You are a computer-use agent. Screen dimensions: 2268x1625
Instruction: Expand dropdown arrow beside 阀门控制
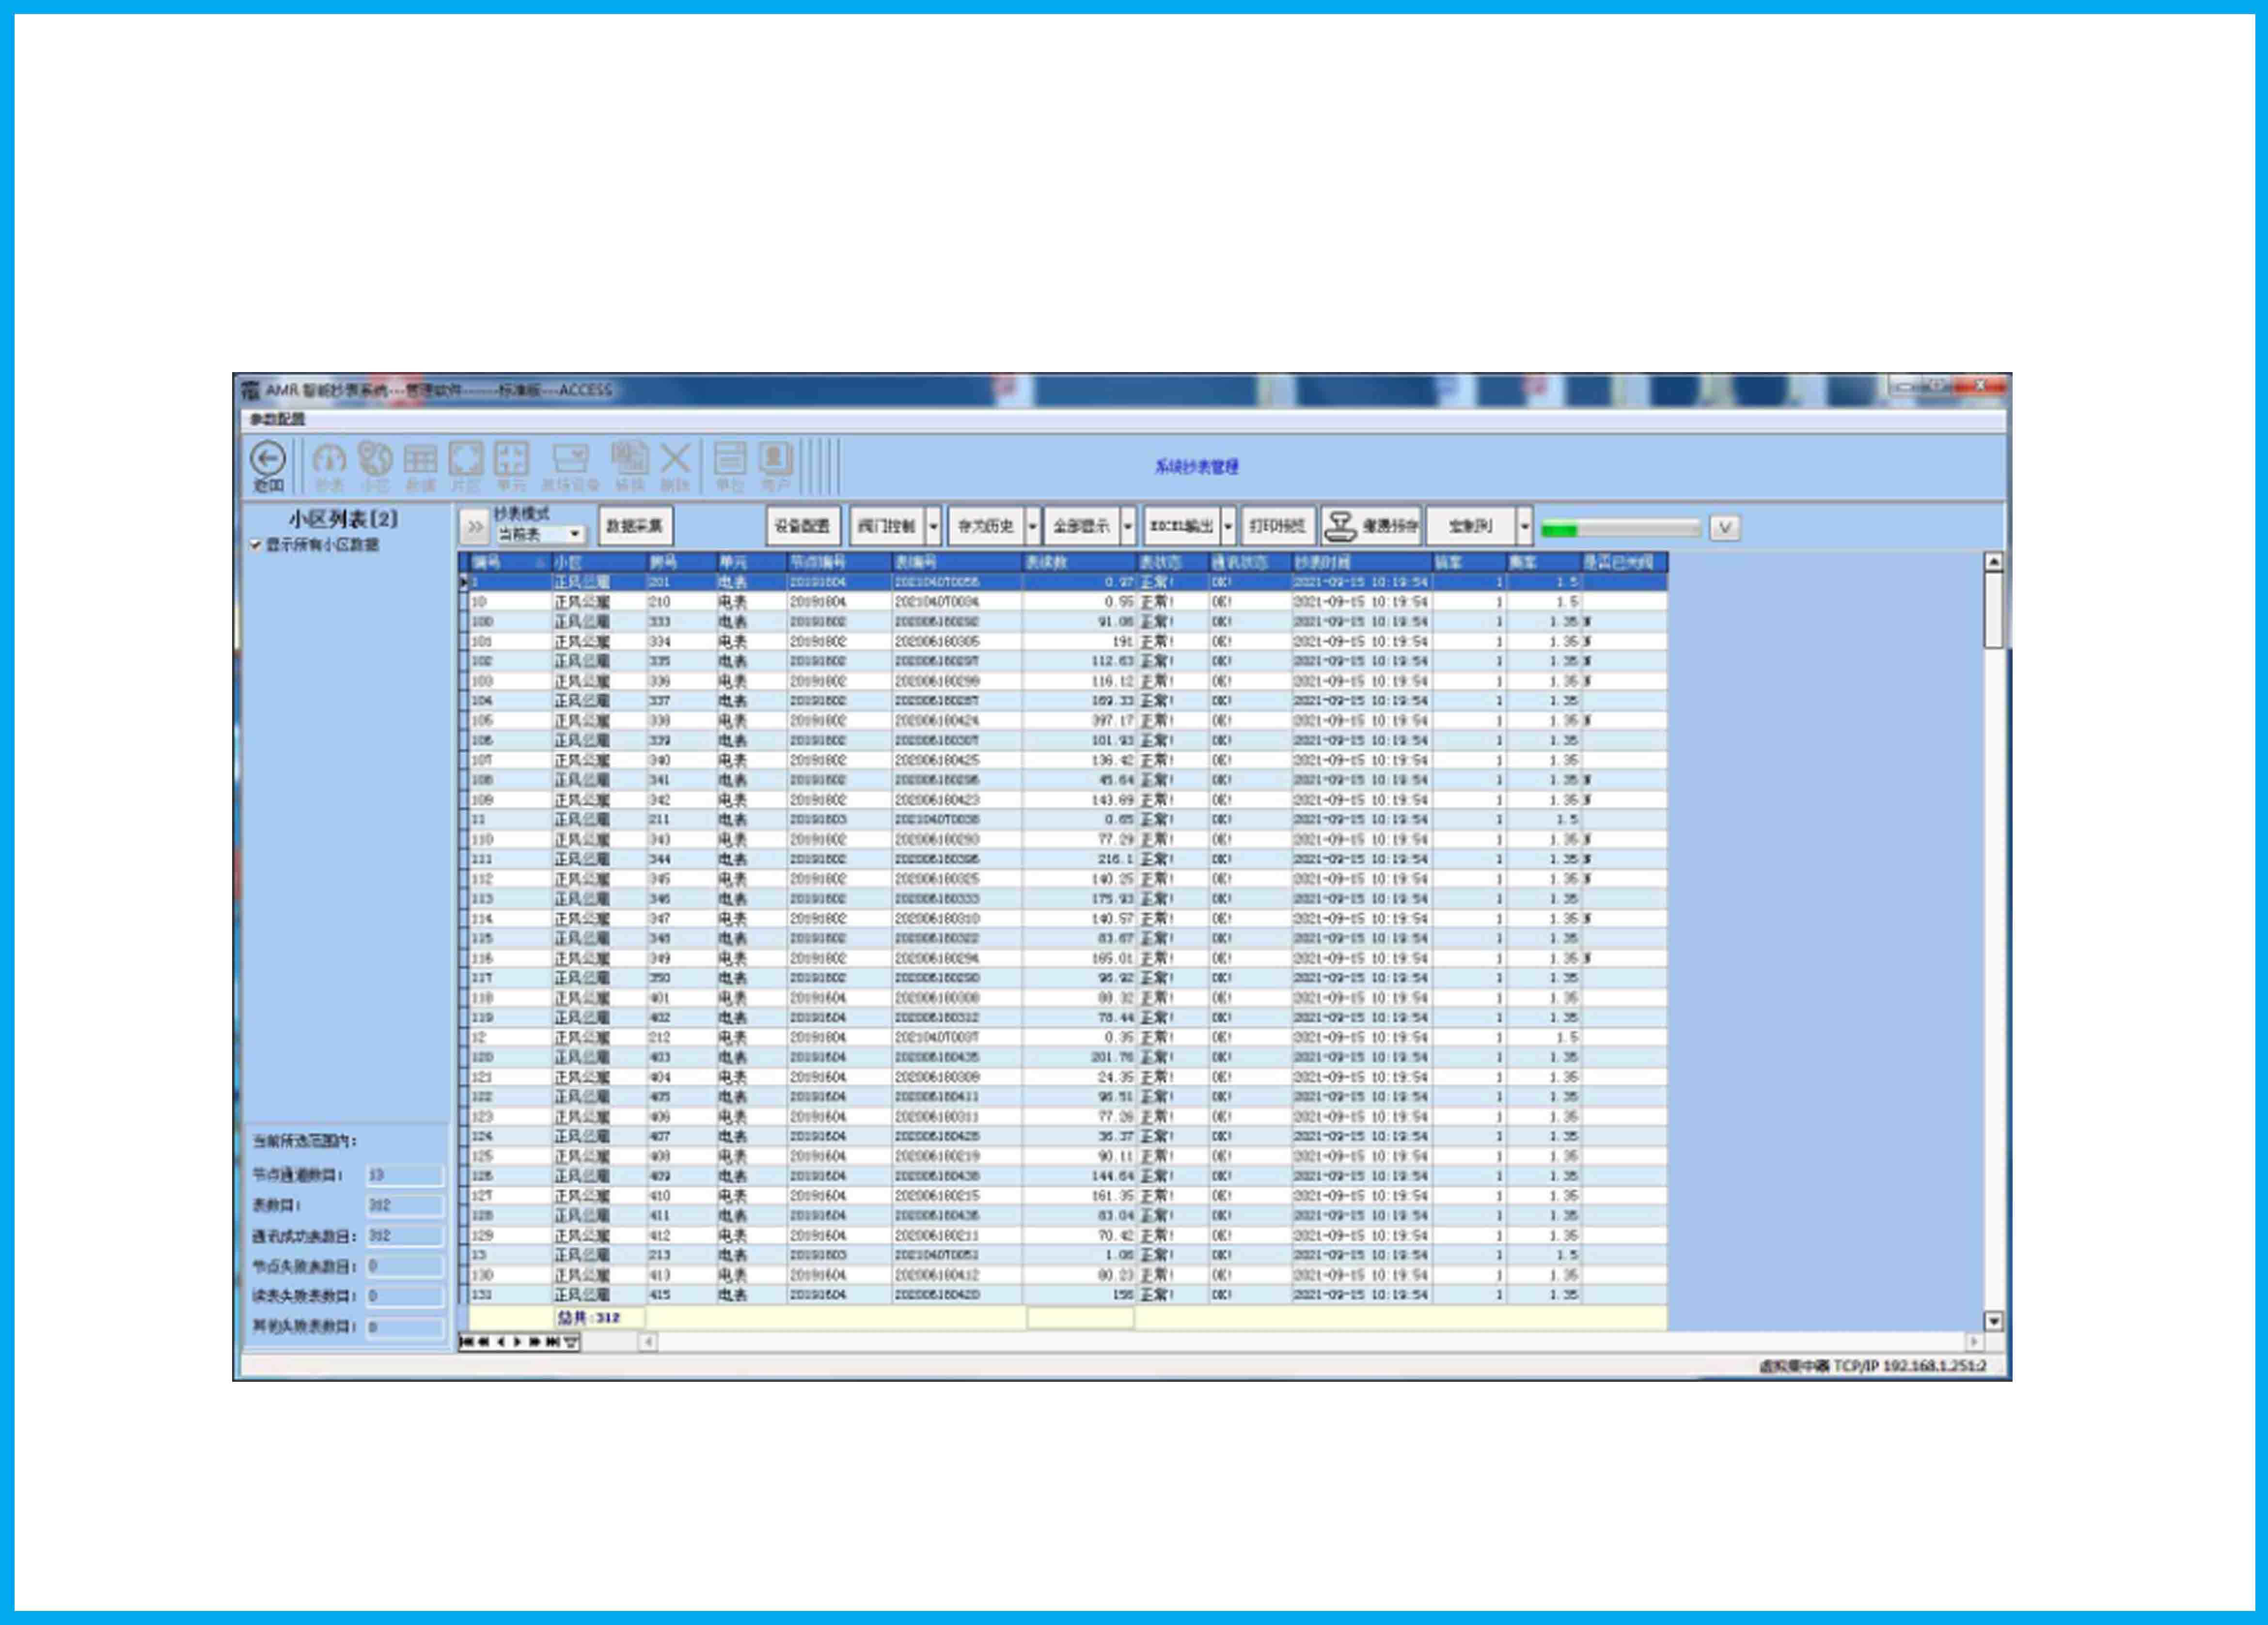(x=933, y=526)
